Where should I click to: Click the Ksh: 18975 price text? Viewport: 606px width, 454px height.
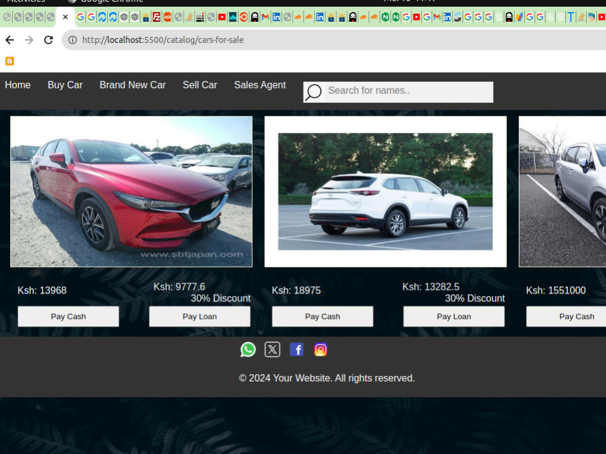[x=296, y=291]
